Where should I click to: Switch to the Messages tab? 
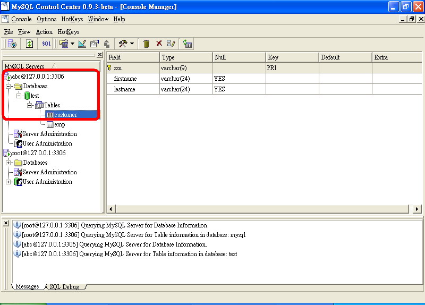(x=28, y=286)
